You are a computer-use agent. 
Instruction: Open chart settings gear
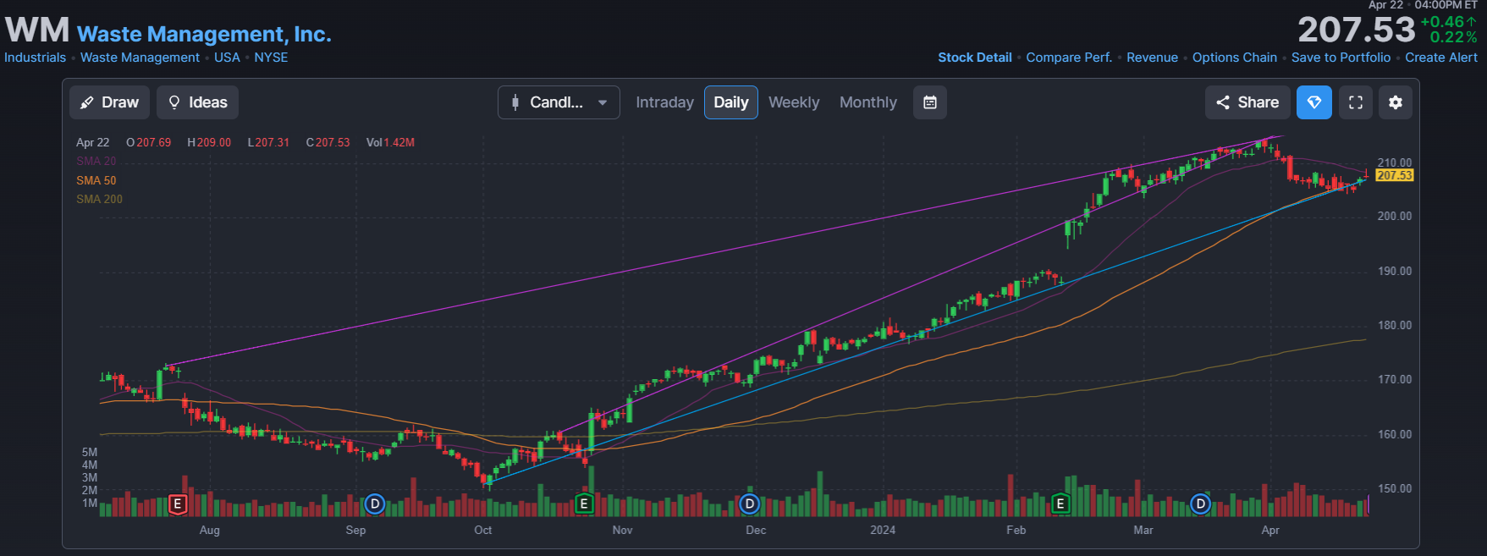click(1396, 102)
